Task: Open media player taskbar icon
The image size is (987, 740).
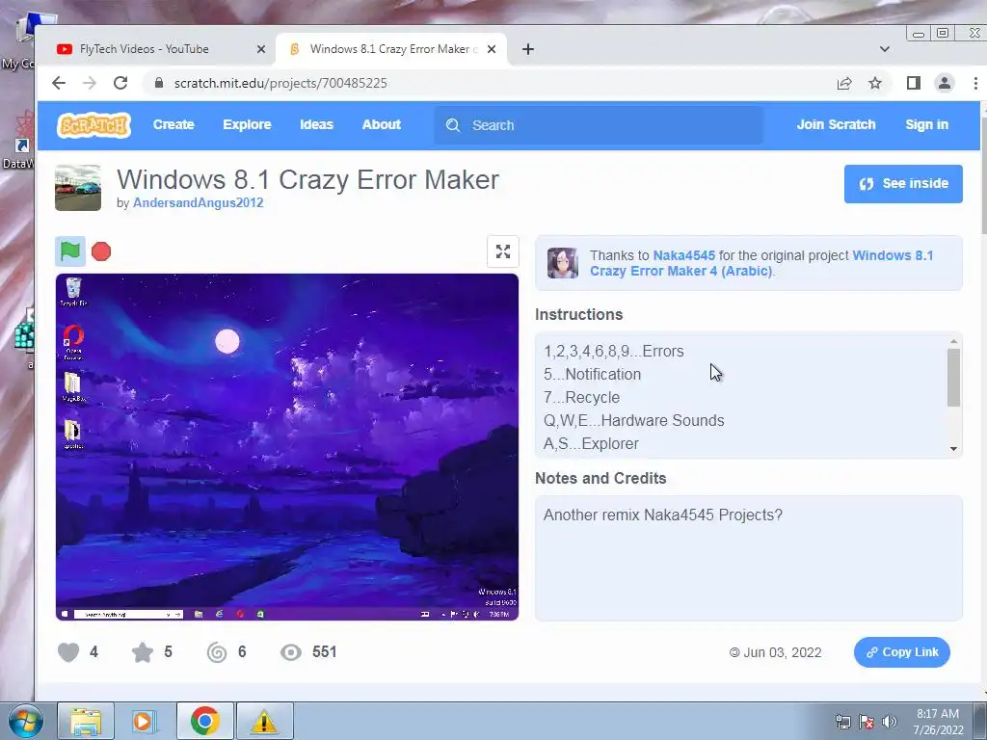Action: point(145,721)
